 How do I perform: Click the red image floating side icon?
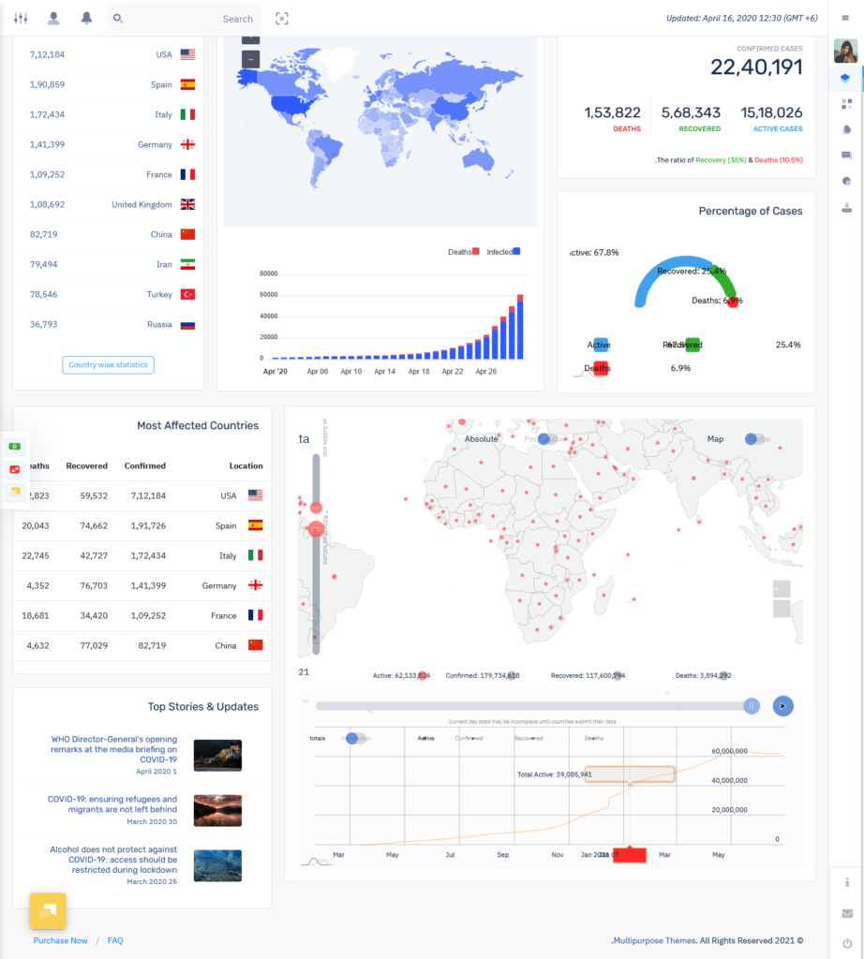(x=15, y=469)
